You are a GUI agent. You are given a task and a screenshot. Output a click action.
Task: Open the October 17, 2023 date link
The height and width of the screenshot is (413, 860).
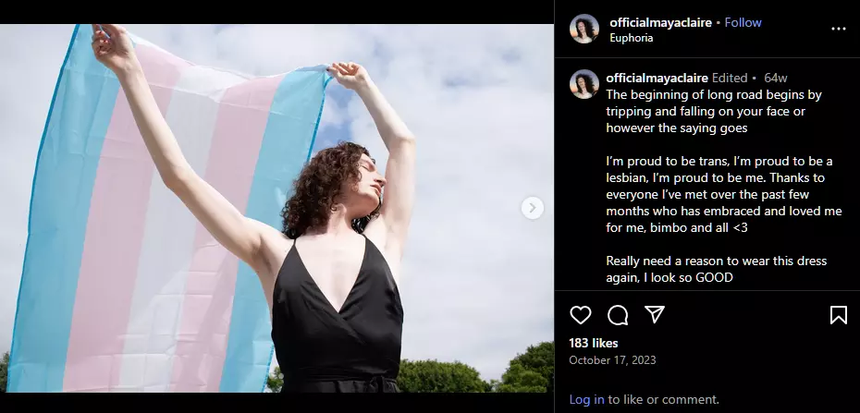point(612,359)
